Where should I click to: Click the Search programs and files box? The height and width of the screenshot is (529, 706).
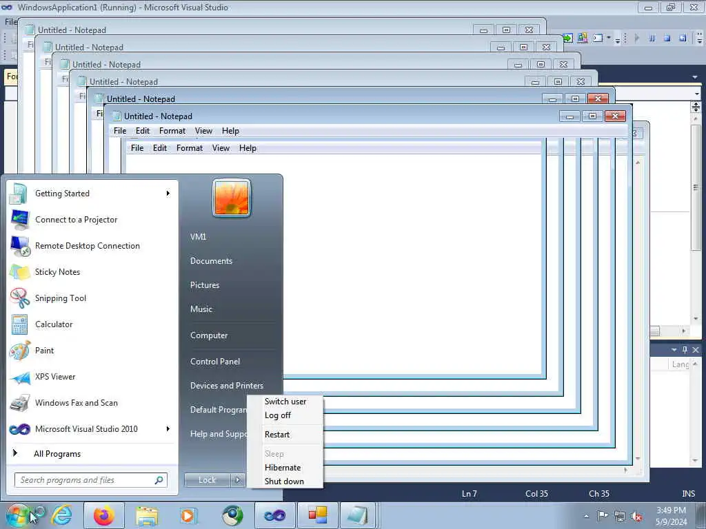[x=90, y=480]
